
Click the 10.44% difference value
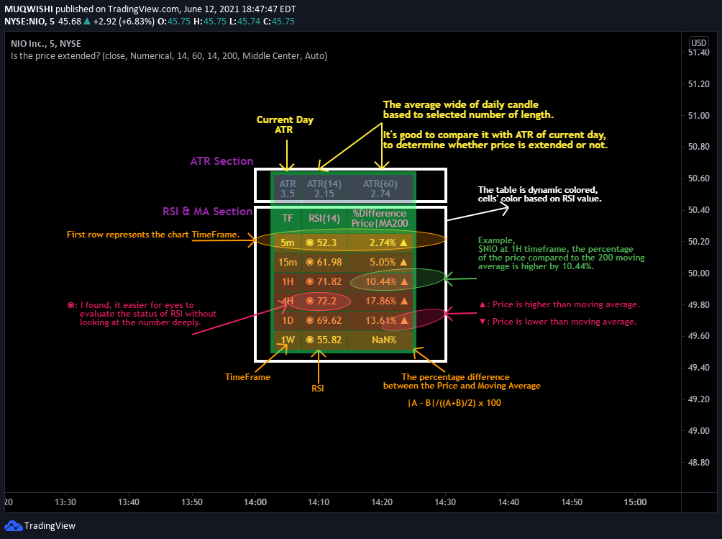[381, 281]
